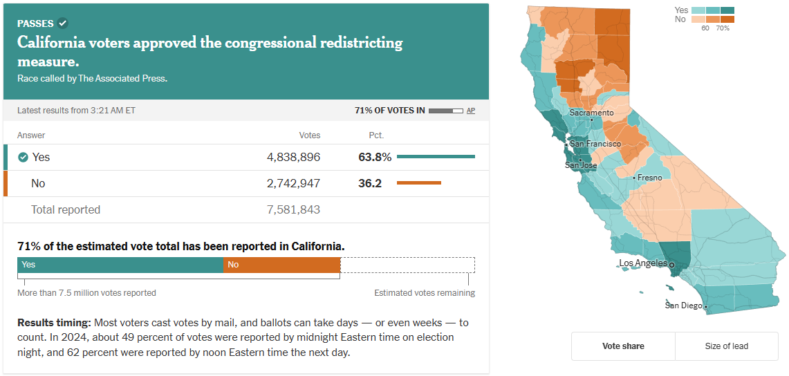Click the Yes winner checkmark icon
Viewport: 789px width, 376px height.
tap(23, 157)
